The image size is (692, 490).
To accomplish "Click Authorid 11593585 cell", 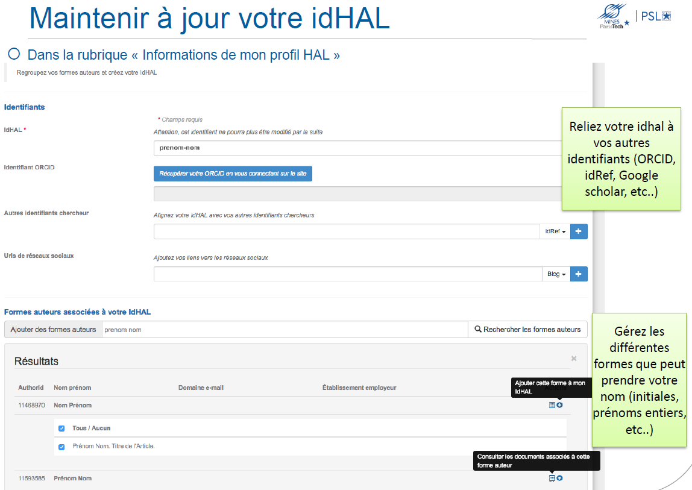I will pos(31,478).
